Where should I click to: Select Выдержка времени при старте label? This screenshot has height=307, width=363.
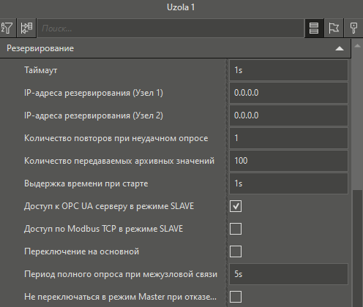coord(86,183)
